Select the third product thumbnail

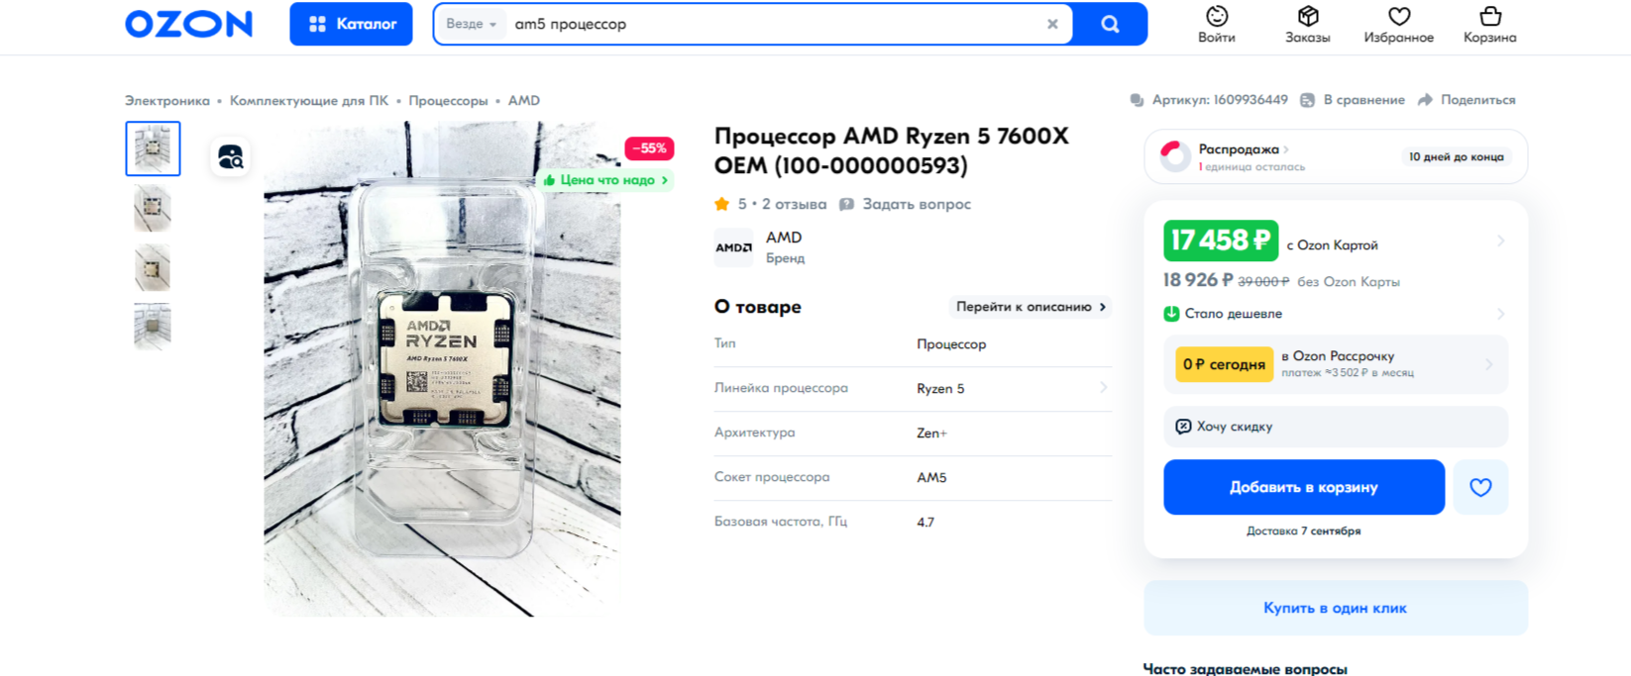pyautogui.click(x=153, y=267)
